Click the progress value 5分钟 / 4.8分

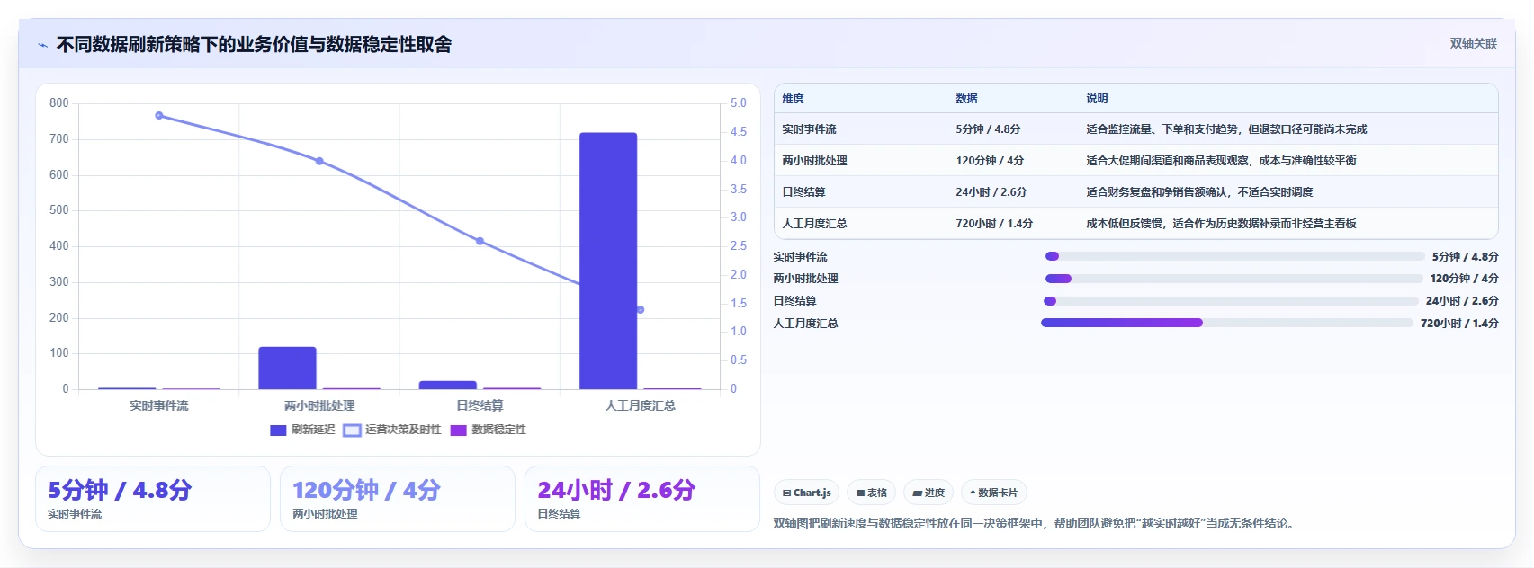point(1466,257)
